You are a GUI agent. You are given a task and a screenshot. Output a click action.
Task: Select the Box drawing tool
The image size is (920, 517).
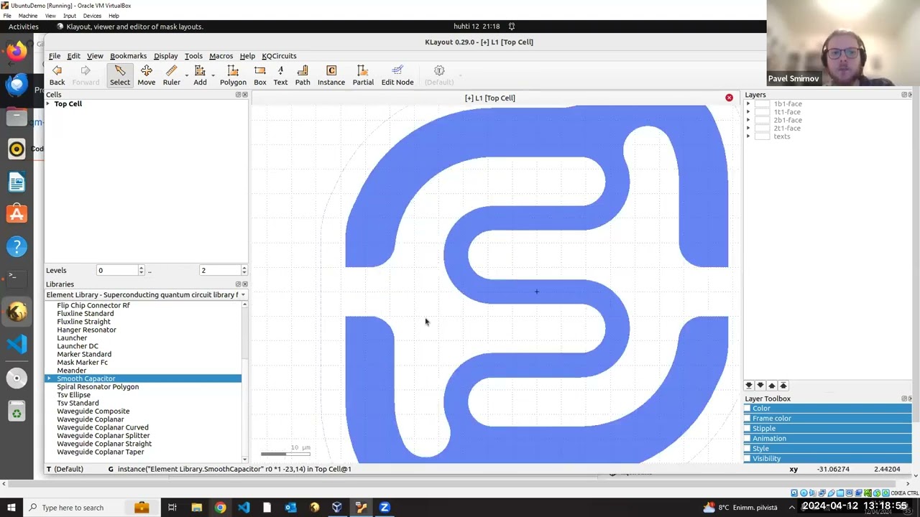coord(260,75)
